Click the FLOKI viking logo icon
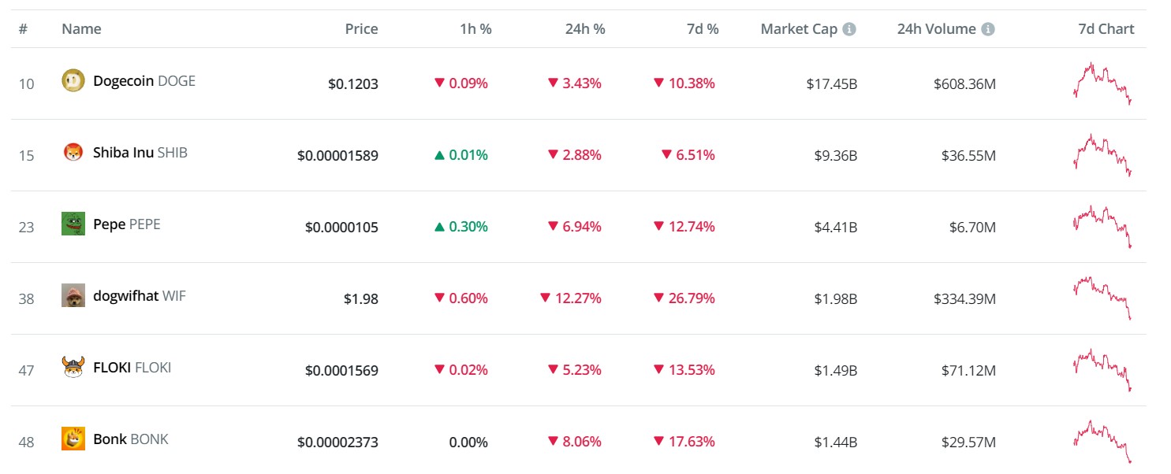The image size is (1171, 474). [x=73, y=368]
